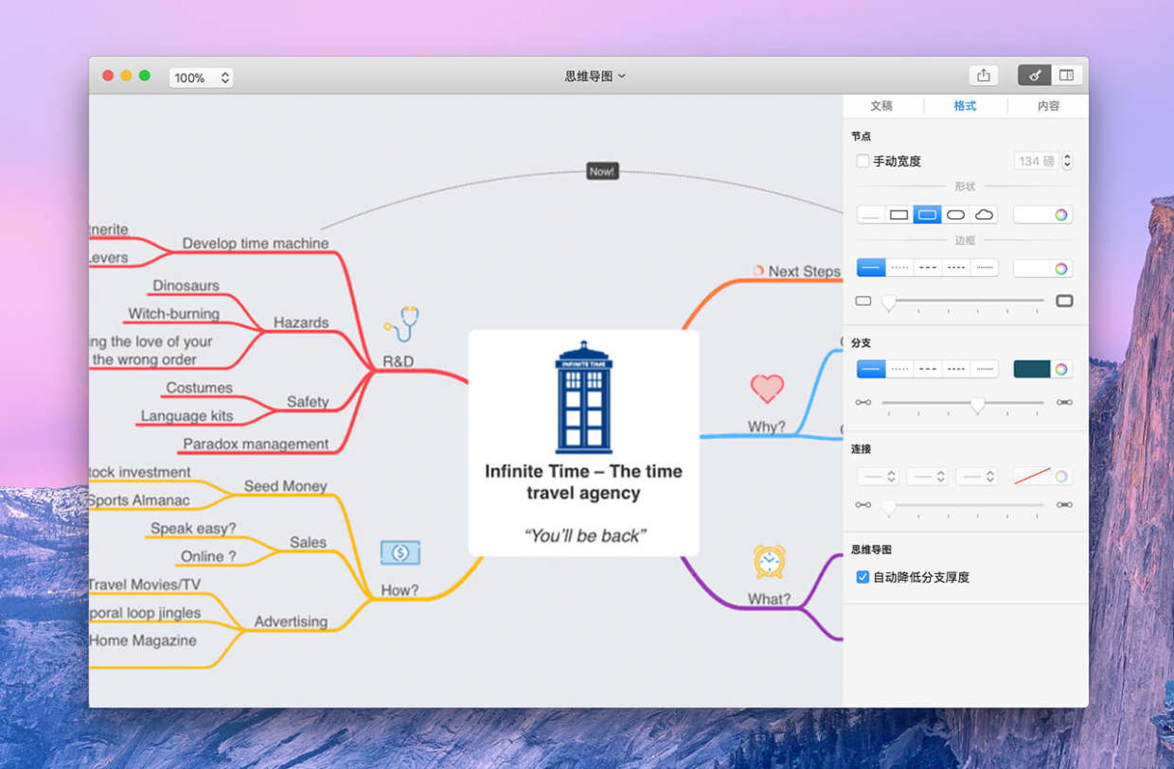Select the What? branch node
The height and width of the screenshot is (769, 1174).
(769, 599)
